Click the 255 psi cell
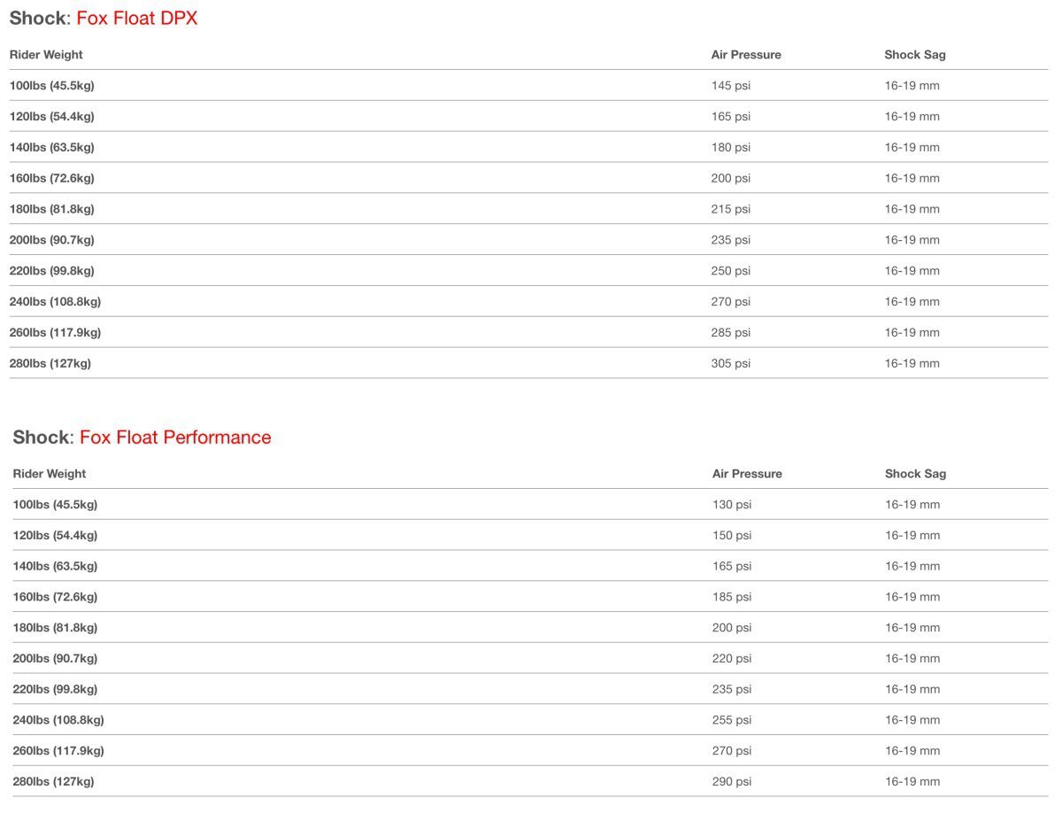The height and width of the screenshot is (821, 1062). tap(731, 720)
